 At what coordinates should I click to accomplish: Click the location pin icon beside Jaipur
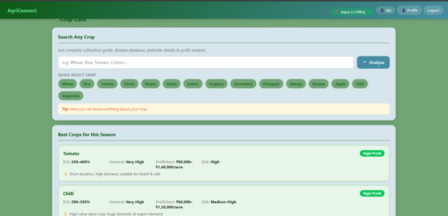[x=337, y=12]
